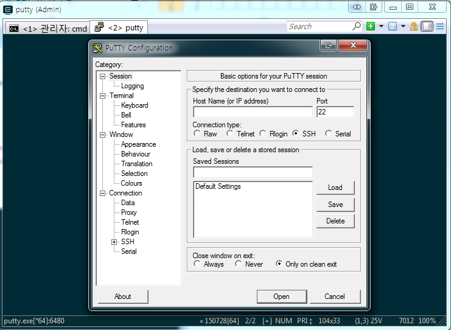Select Data under Connection
Image resolution: width=451 pixels, height=330 pixels.
pos(128,203)
